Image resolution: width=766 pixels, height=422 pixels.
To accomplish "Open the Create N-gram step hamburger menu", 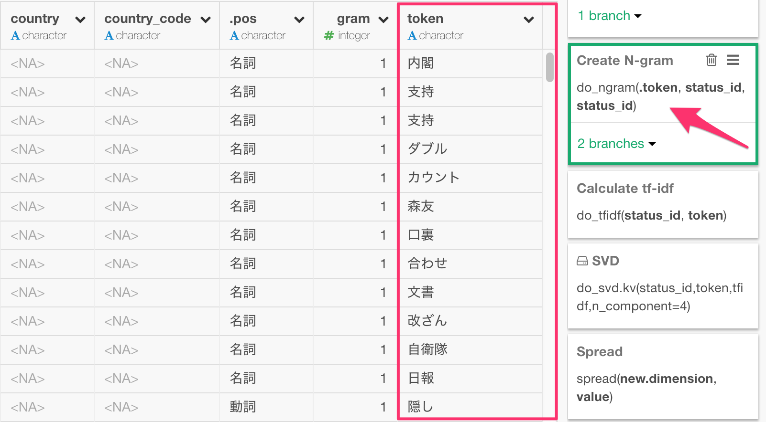I will coord(733,60).
